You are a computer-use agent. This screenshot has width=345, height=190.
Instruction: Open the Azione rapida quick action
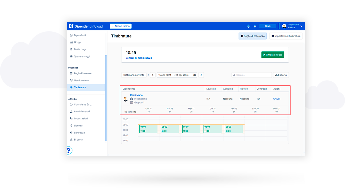(121, 26)
